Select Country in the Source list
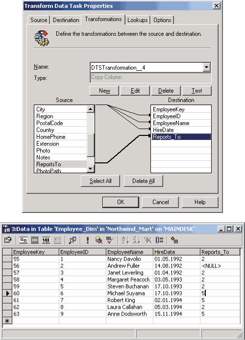Image resolution: width=245 pixels, height=340 pixels. (x=61, y=130)
